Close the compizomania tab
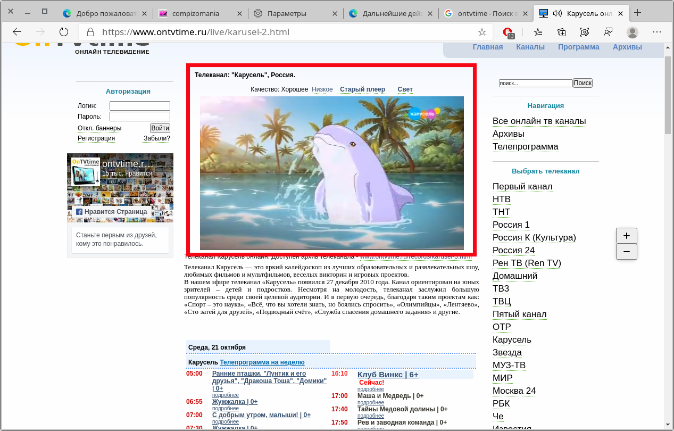Screen dimensions: 674x431 239,13
